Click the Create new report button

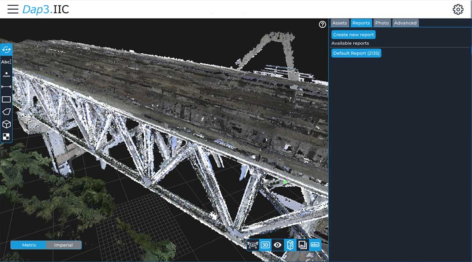pos(353,34)
